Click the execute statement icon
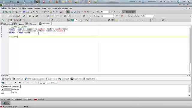192x108 pixels. pos(3,20)
